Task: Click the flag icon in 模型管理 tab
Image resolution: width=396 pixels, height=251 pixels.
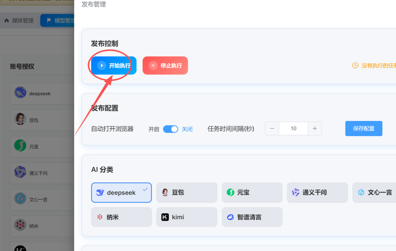Action: (49, 20)
